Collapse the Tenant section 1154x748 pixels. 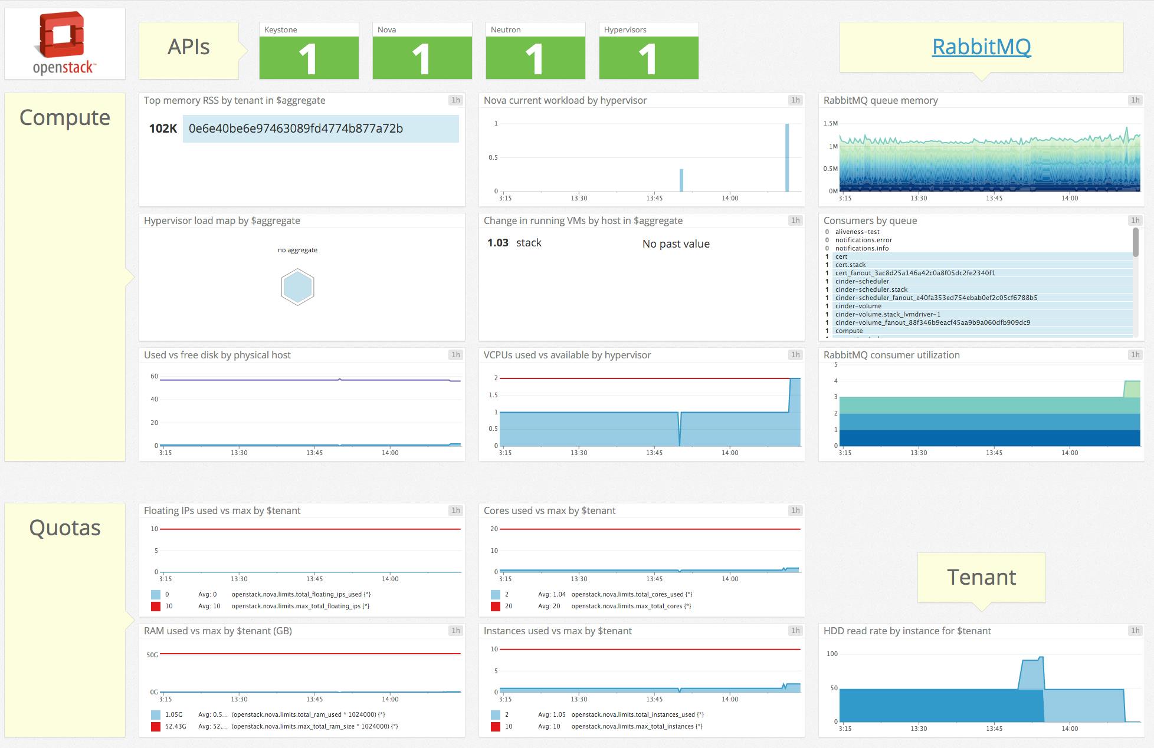(981, 578)
